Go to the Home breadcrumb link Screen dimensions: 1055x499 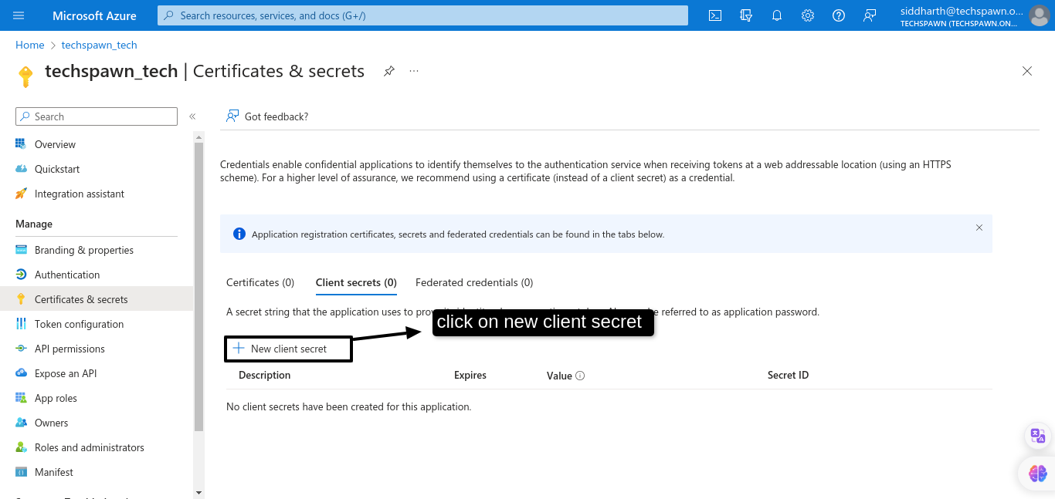pyautogui.click(x=29, y=45)
